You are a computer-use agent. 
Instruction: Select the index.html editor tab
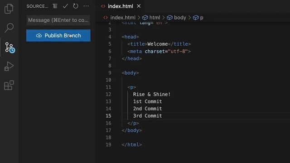[120, 6]
